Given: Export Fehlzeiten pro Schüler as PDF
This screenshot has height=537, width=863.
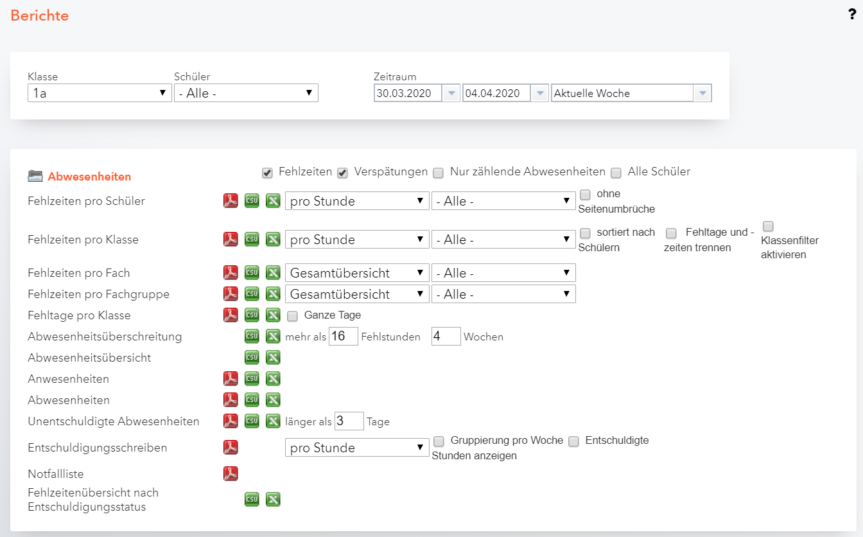Looking at the screenshot, I should 231,201.
